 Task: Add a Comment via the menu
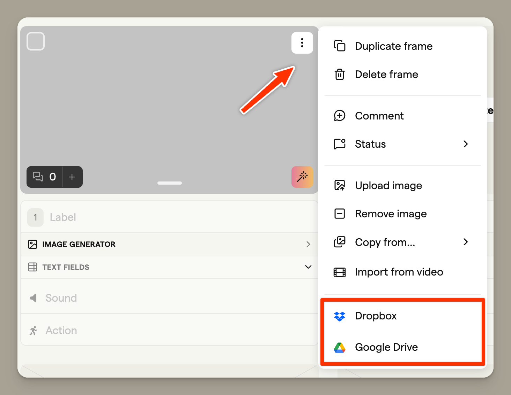point(379,116)
